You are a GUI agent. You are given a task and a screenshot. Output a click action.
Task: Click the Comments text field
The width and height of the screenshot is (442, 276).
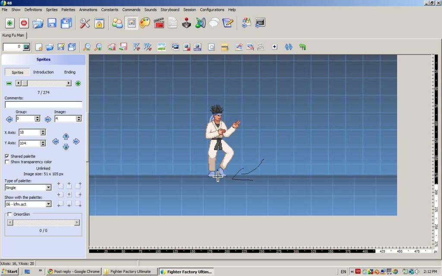coord(43,105)
